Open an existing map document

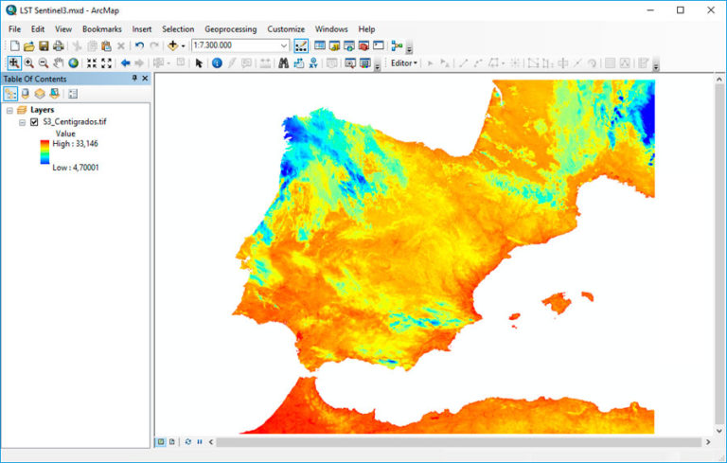click(x=28, y=46)
